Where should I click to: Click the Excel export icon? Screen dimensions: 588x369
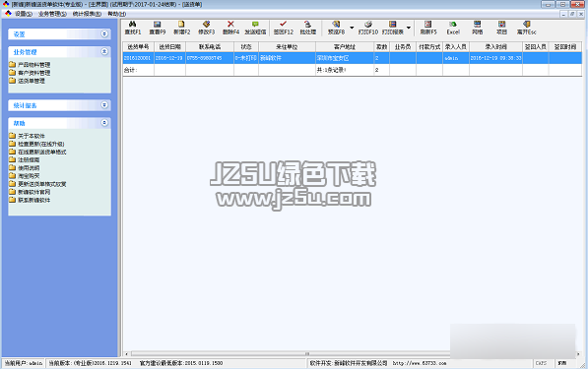pyautogui.click(x=453, y=25)
